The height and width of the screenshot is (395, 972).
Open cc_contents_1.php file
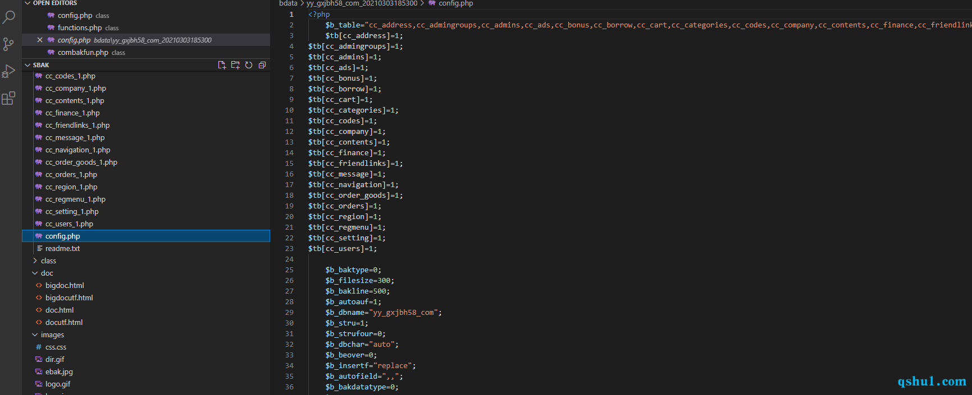click(146, 100)
